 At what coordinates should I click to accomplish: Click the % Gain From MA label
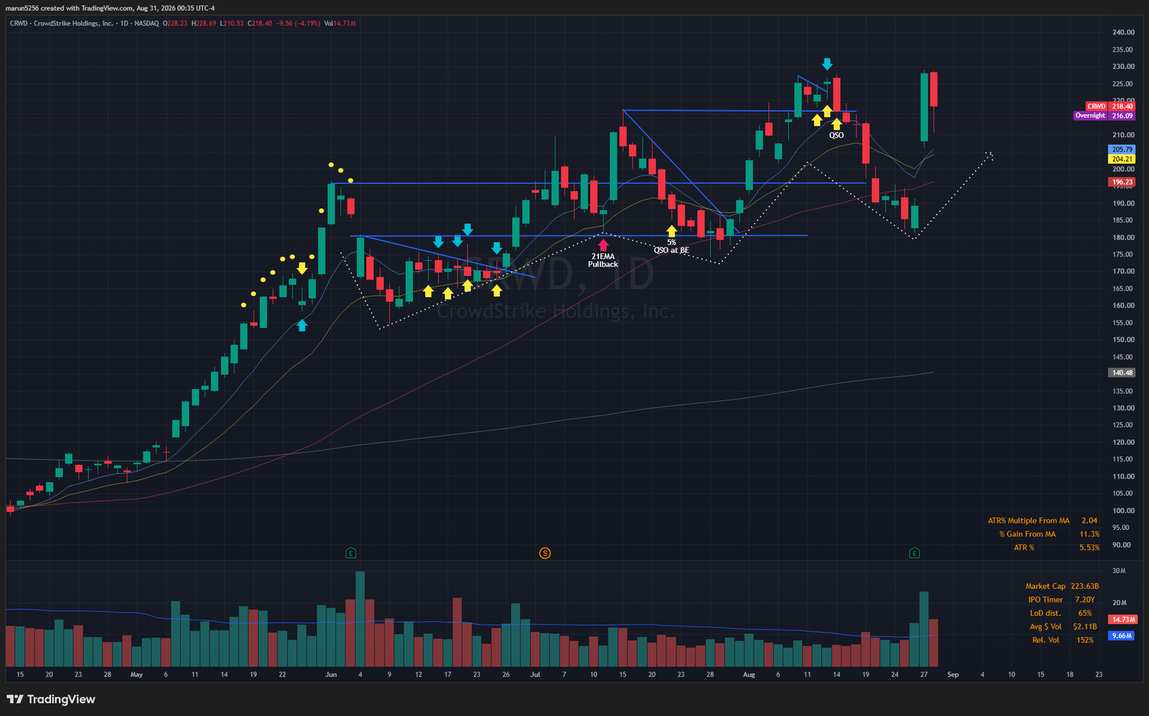click(1027, 535)
